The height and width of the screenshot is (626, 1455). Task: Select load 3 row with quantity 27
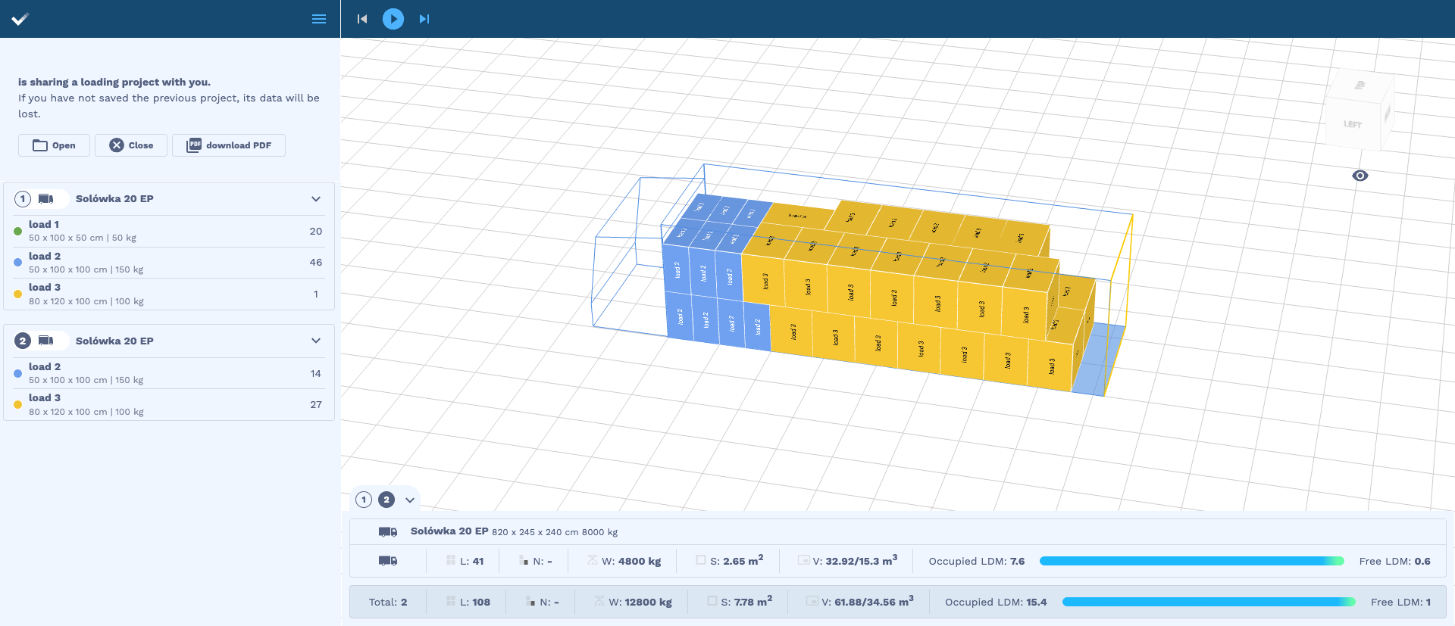tap(169, 404)
